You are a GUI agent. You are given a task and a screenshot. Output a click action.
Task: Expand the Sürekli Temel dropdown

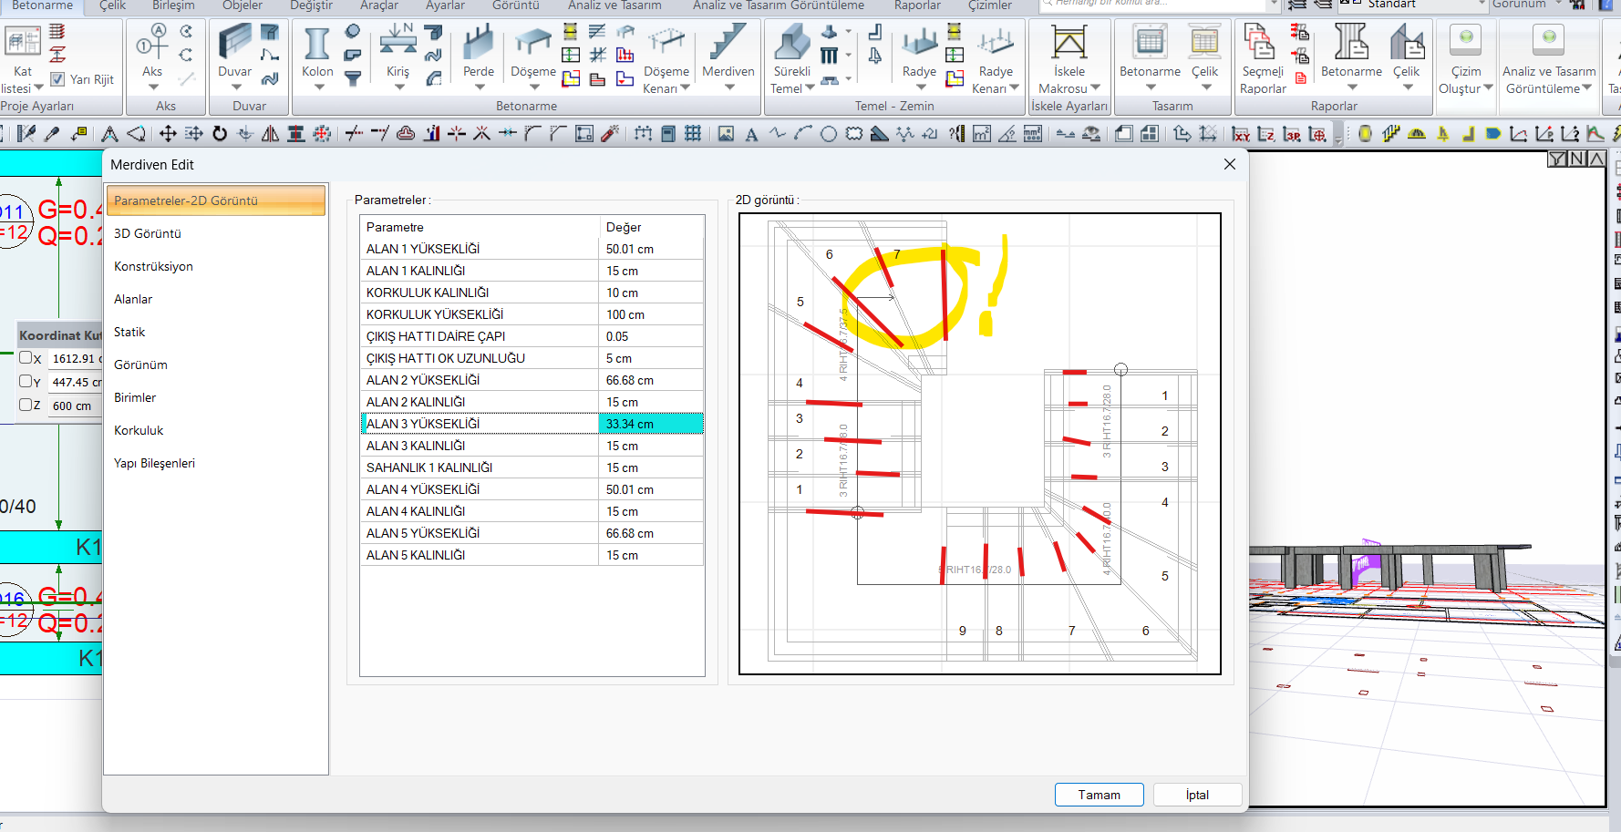(810, 88)
